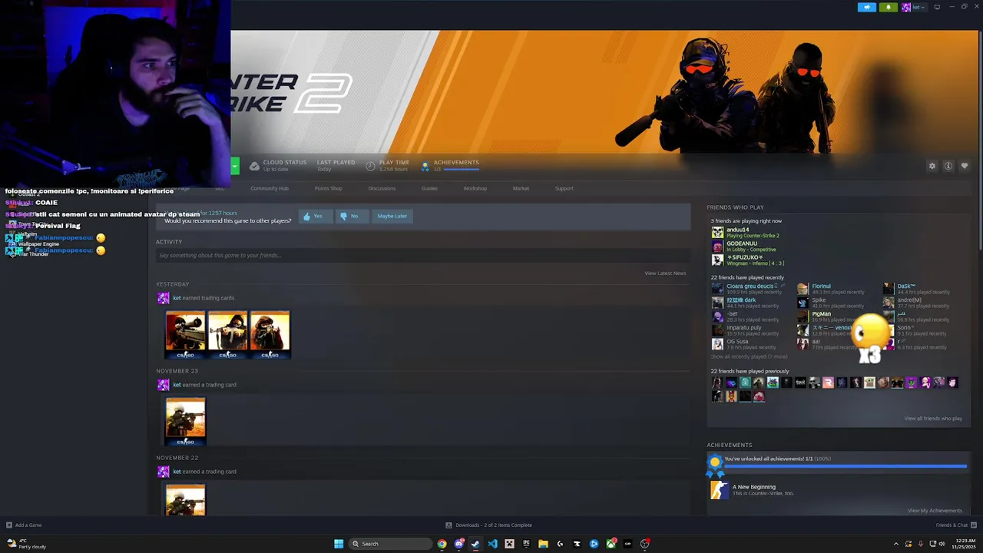Open game settings gear icon
Image resolution: width=983 pixels, height=553 pixels.
click(x=932, y=166)
